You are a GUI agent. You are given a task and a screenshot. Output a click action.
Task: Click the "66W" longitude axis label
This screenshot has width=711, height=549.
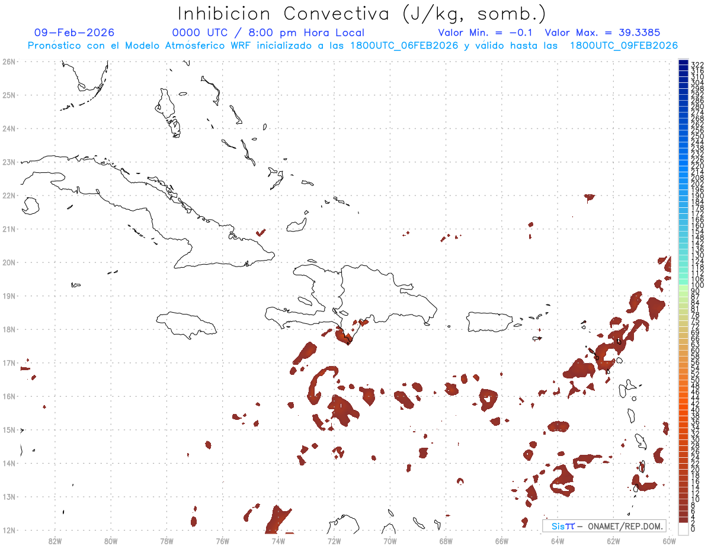tap(502, 540)
